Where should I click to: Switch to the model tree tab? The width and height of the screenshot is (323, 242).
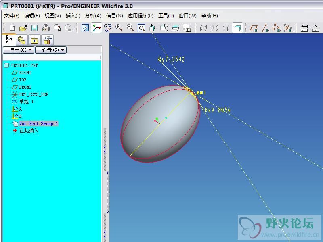pos(9,39)
